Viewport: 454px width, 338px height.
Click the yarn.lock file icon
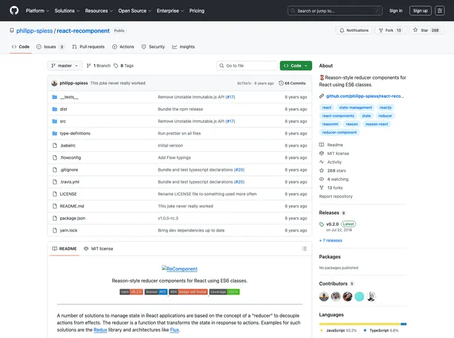pos(55,230)
